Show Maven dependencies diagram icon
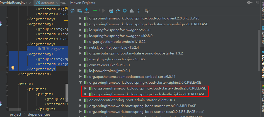This screenshot has width=264, height=117. click(x=132, y=11)
